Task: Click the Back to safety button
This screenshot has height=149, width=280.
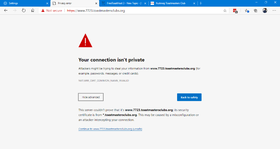Action: [189, 97]
